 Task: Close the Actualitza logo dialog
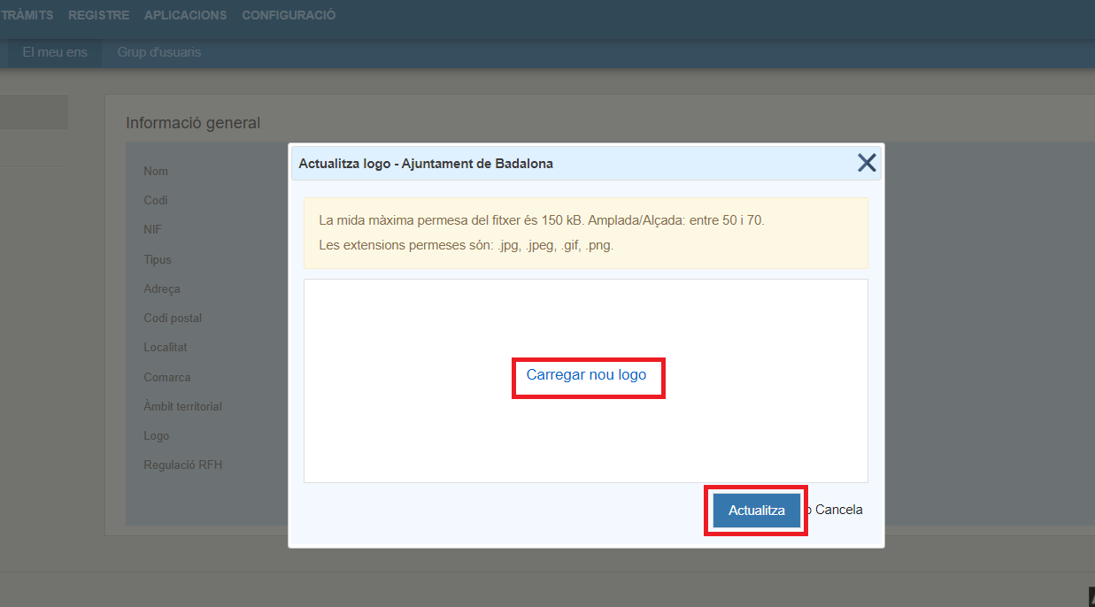click(866, 163)
